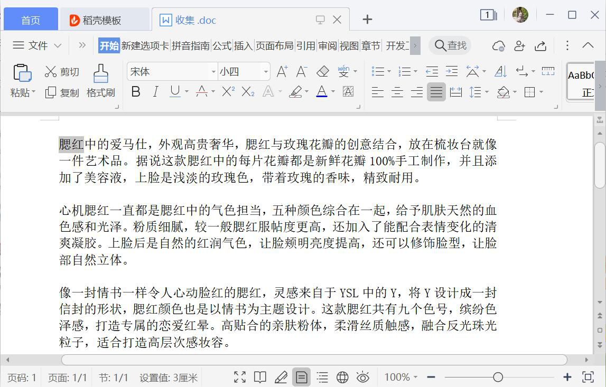The height and width of the screenshot is (387, 606).
Task: Close the 收集.doc tab
Action: (337, 20)
